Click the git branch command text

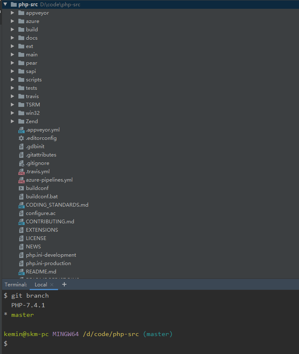click(x=30, y=296)
